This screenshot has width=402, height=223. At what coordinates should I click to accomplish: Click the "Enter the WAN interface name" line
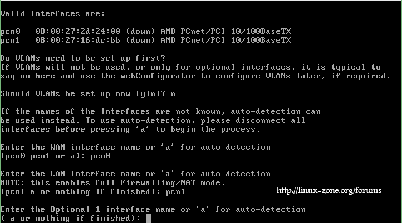pyautogui.click(x=135, y=147)
